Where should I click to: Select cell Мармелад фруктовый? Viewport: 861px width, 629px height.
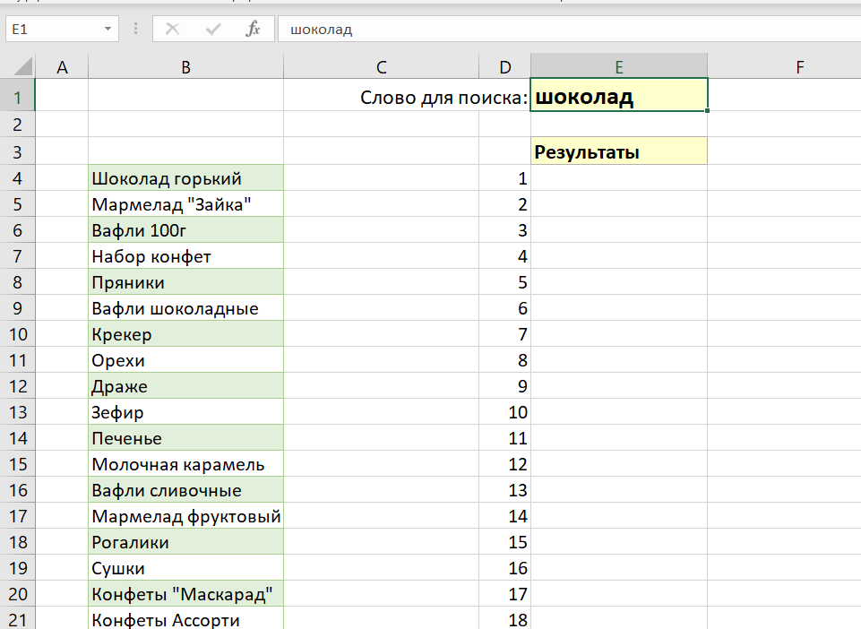coord(185,516)
